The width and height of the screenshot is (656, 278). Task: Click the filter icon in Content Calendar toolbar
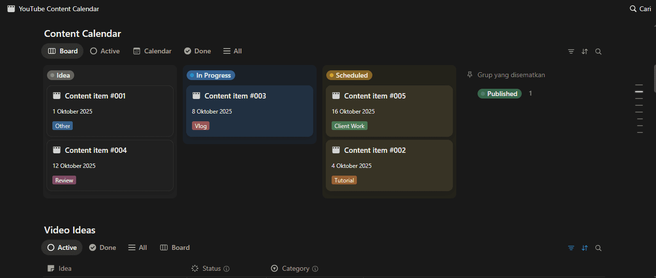click(571, 51)
